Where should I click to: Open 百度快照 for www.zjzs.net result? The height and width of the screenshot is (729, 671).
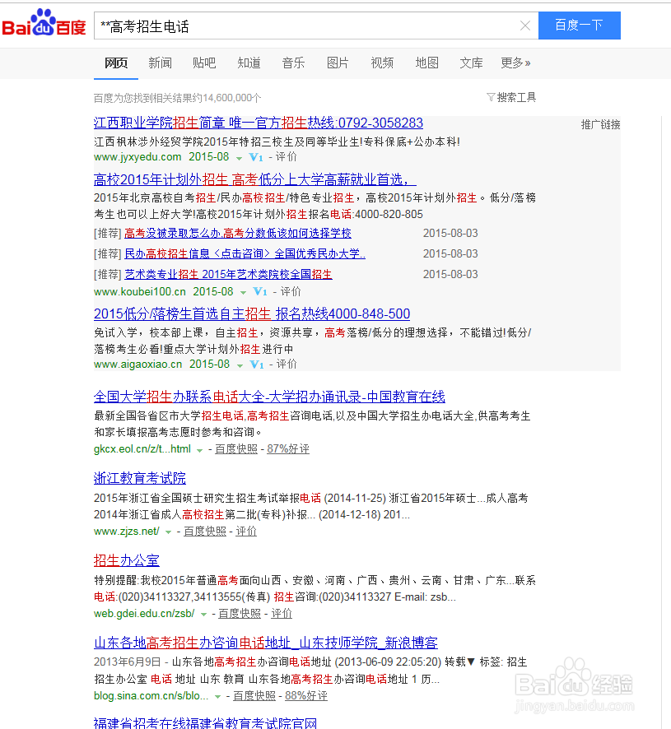205,531
